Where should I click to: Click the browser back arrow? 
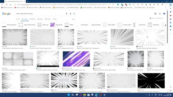pos(2,5)
